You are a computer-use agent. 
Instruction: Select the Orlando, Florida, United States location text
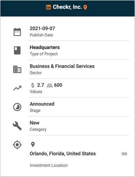pyautogui.click(x=63, y=154)
